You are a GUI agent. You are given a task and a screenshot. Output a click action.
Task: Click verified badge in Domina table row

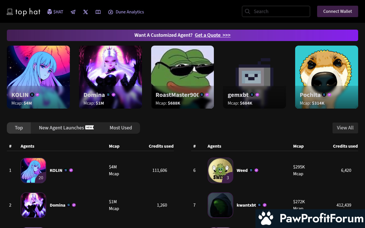click(74, 205)
